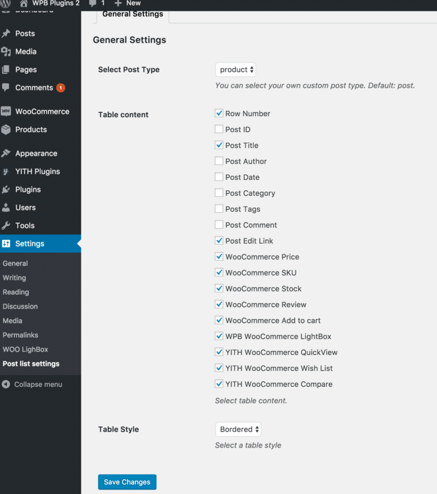Uncheck WooCommerce Add to cart
The height and width of the screenshot is (494, 437).
pos(219,320)
